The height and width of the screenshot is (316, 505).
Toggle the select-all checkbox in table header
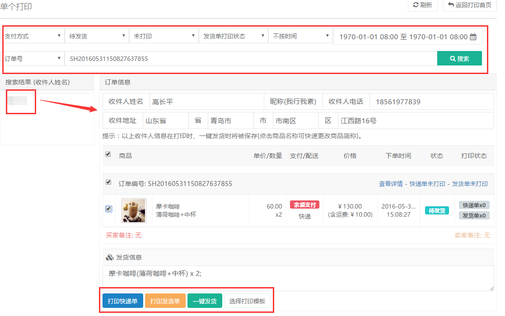[108, 154]
